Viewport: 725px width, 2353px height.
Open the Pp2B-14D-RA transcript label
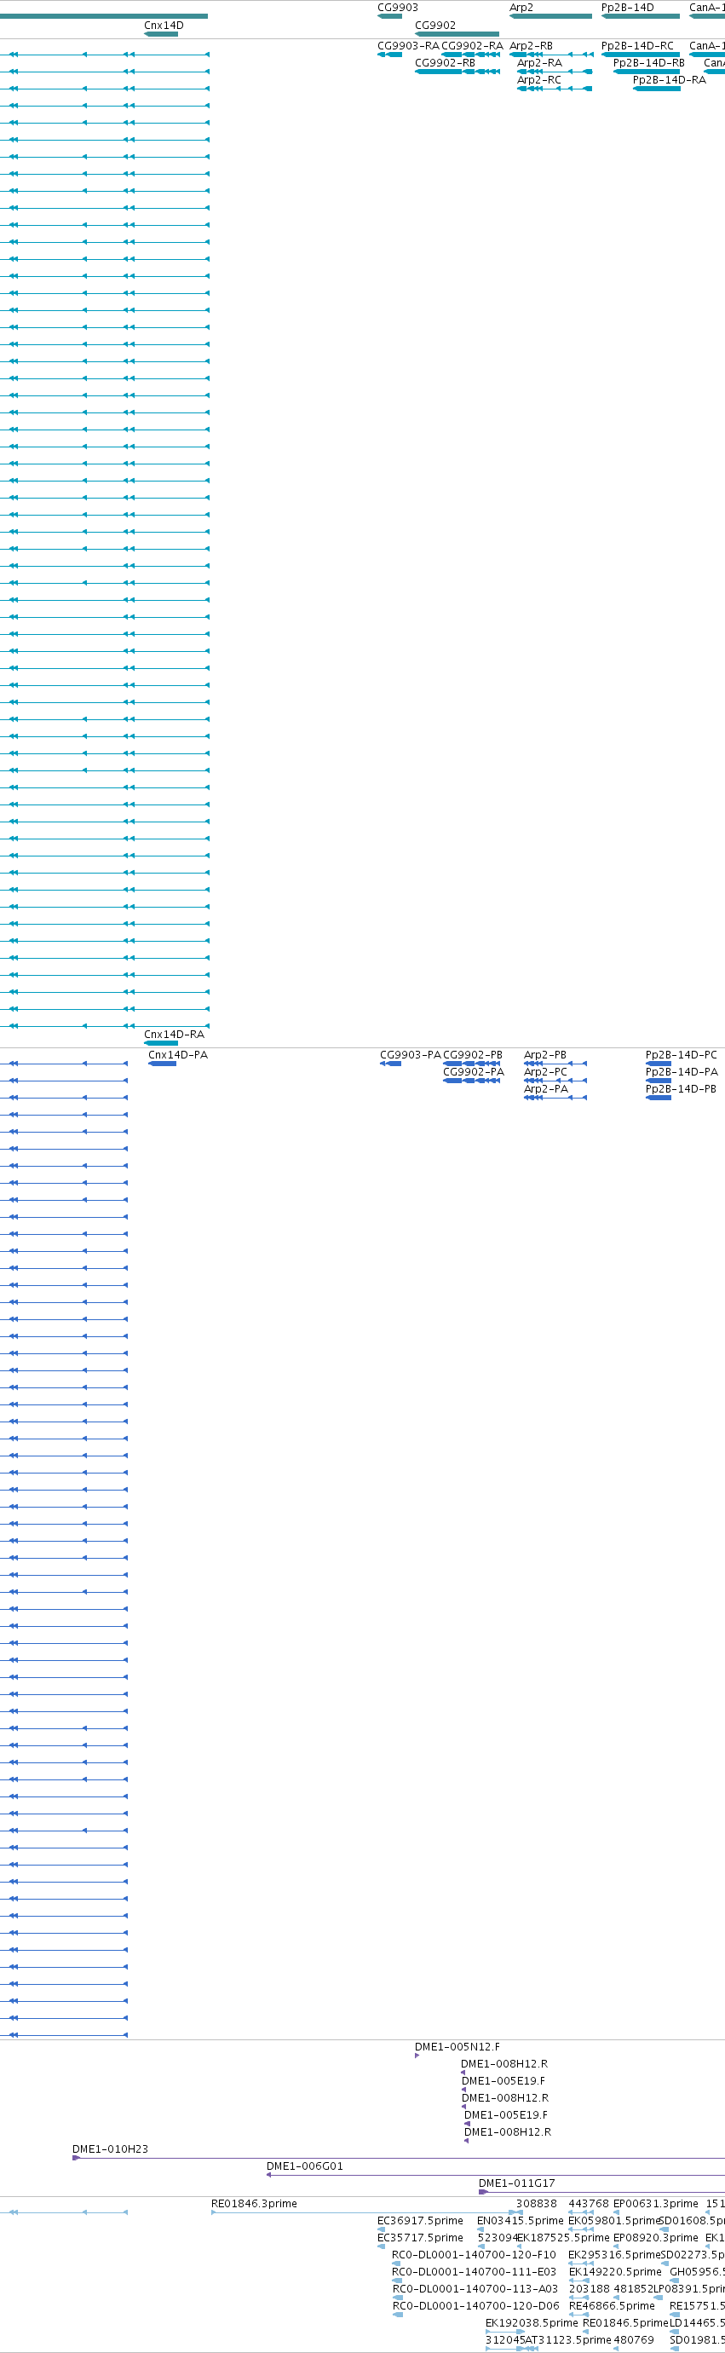(x=670, y=80)
